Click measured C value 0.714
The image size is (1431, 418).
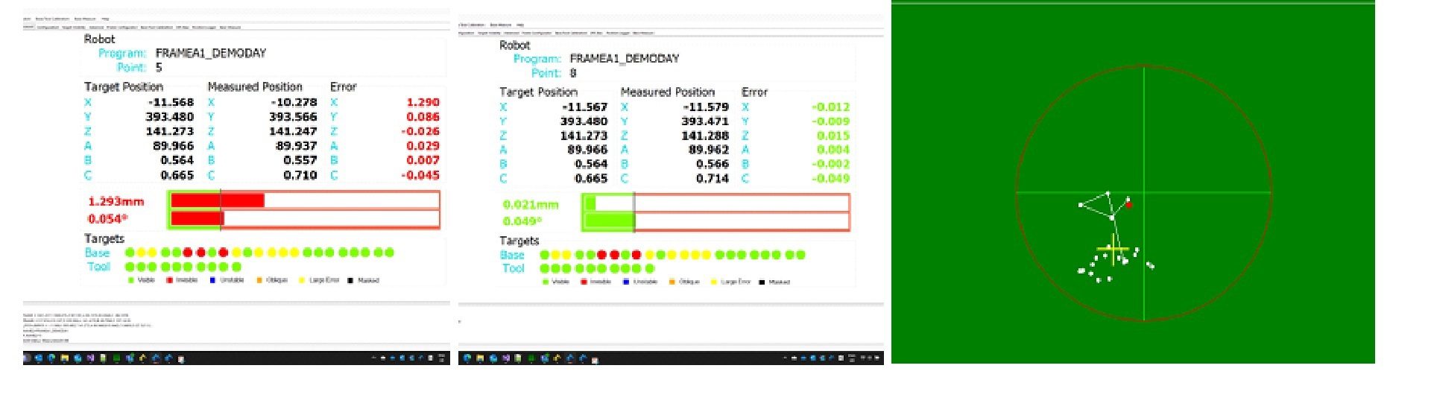point(713,178)
